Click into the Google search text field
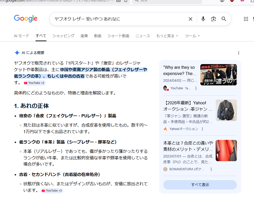 pyautogui.click(x=117, y=19)
